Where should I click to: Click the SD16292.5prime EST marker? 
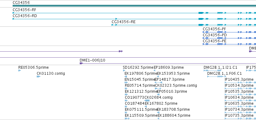124,70
